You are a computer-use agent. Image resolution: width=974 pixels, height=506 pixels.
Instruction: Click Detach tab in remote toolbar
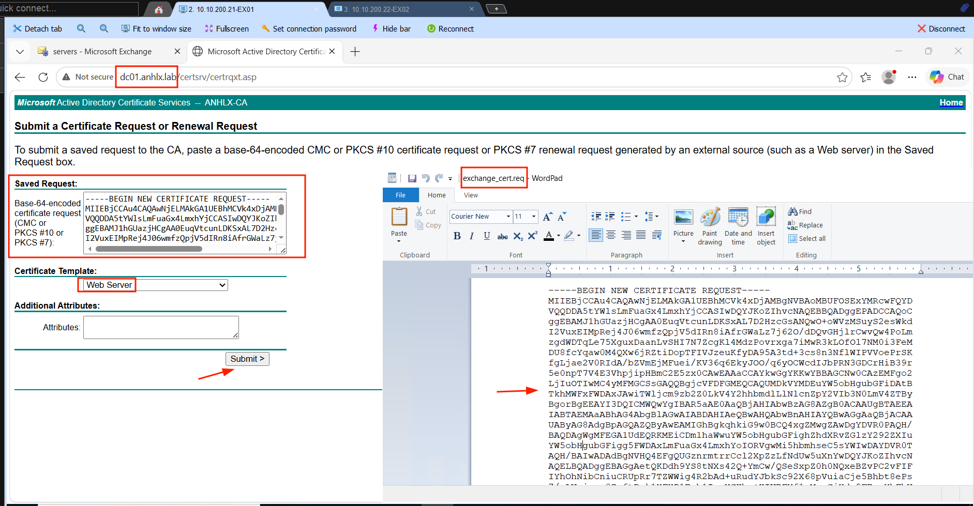[x=37, y=28]
